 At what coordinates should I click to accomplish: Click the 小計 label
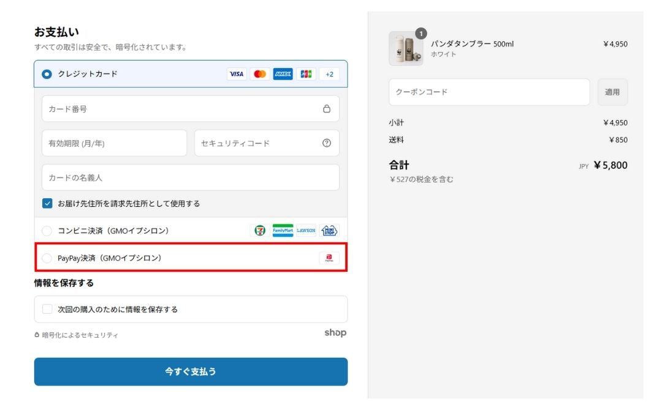(x=397, y=122)
